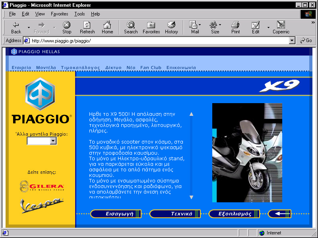318x238 pixels.
Task: Go to the Home page
Action: 107,28
